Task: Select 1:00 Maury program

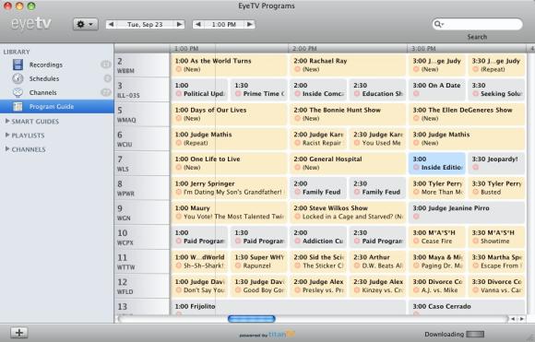Action: [x=229, y=212]
